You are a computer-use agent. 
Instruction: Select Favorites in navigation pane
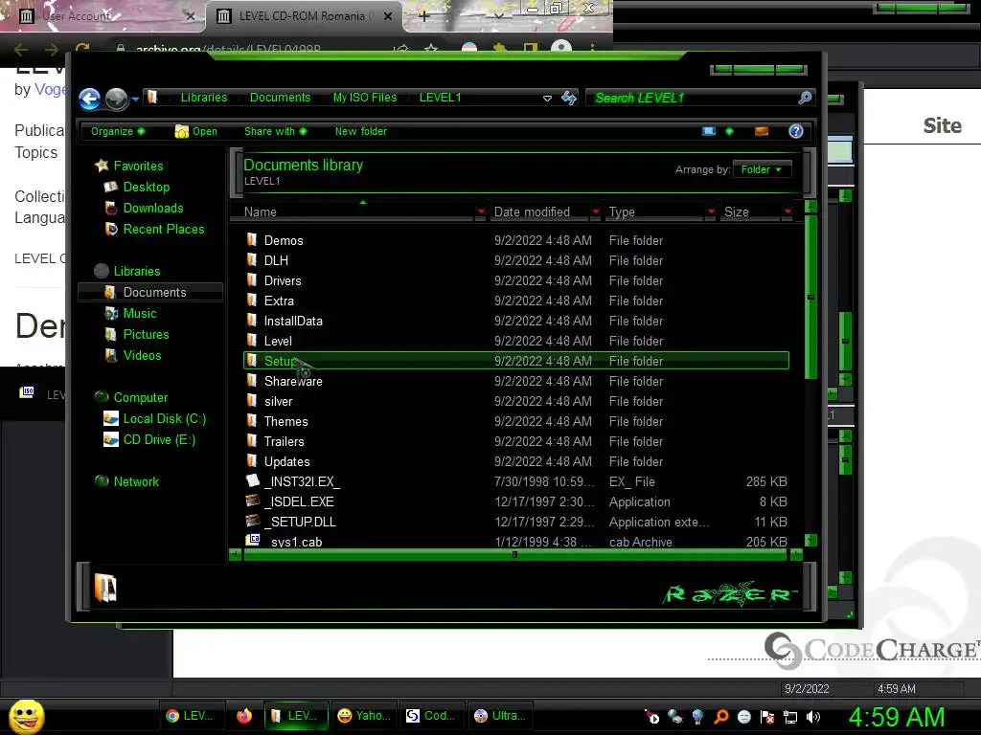[x=138, y=166]
